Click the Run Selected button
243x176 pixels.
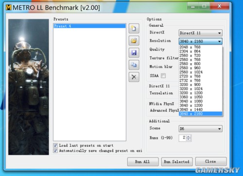click(177, 162)
